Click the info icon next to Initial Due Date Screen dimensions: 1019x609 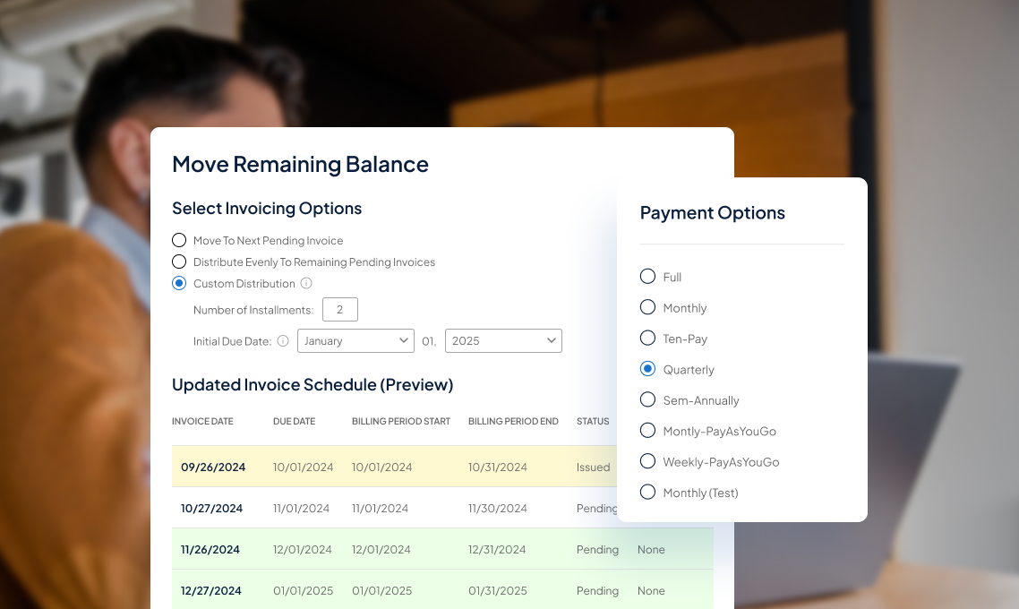(282, 341)
